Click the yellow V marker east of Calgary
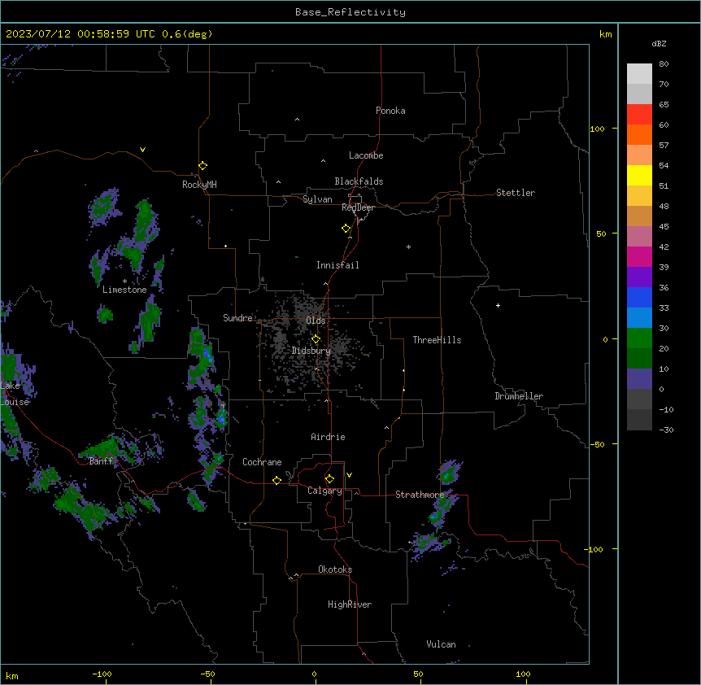 (x=349, y=475)
